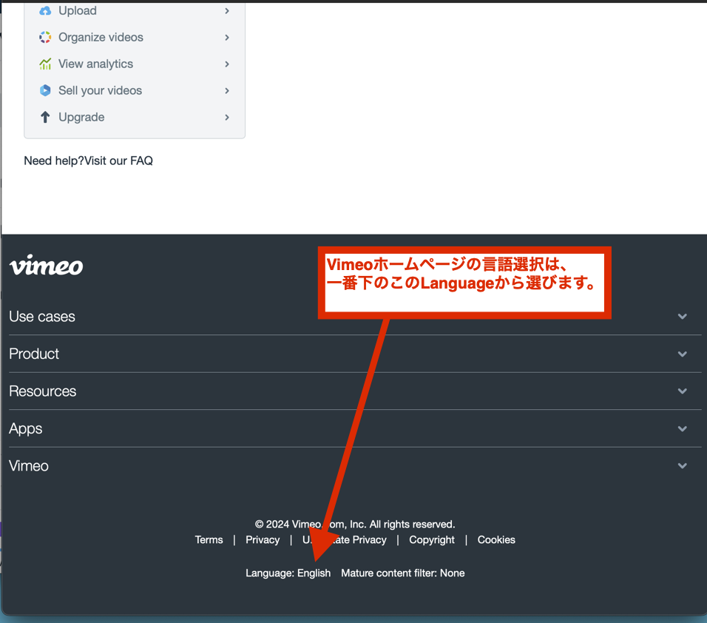Visit the Copyright link
Viewport: 707px width, 623px height.
point(431,540)
